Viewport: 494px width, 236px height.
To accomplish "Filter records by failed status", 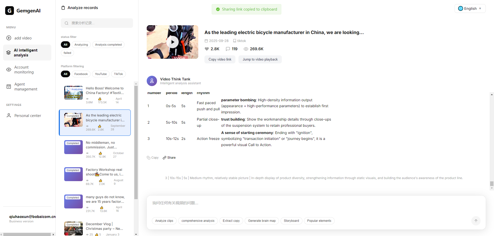I will coord(67,53).
